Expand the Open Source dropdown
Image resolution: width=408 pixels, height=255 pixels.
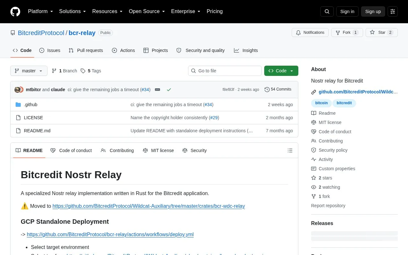coord(147,11)
